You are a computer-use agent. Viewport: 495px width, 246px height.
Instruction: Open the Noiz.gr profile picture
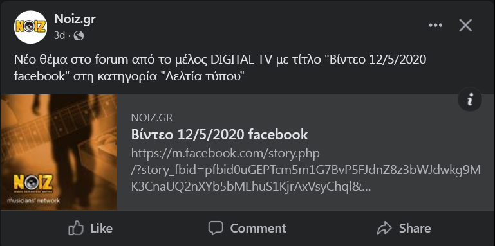(x=31, y=27)
